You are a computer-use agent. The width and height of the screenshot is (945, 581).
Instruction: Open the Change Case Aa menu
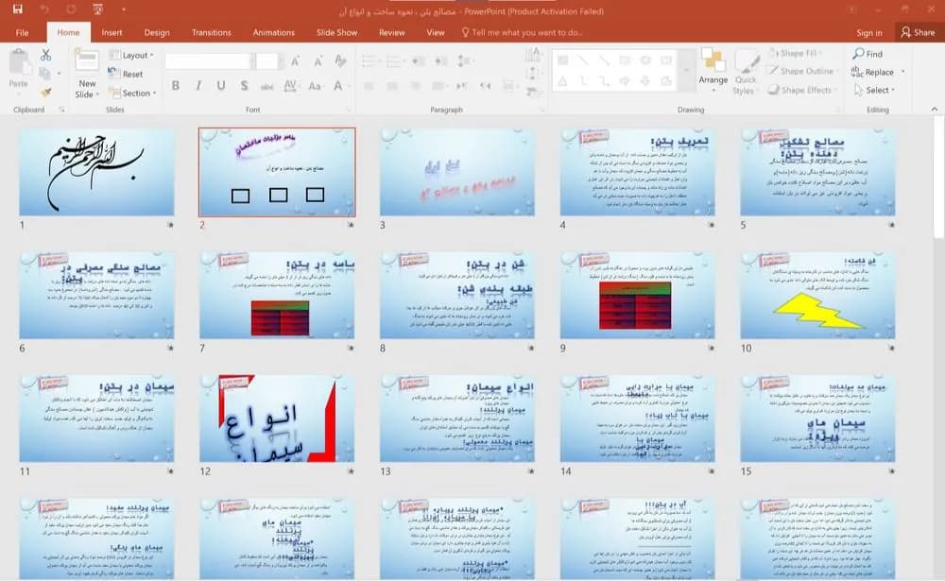pos(315,86)
